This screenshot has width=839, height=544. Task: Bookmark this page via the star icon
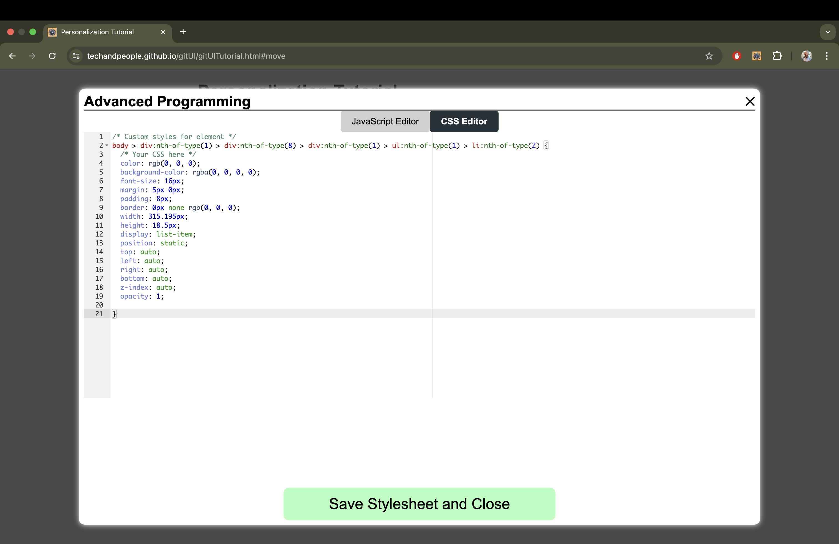click(x=709, y=56)
